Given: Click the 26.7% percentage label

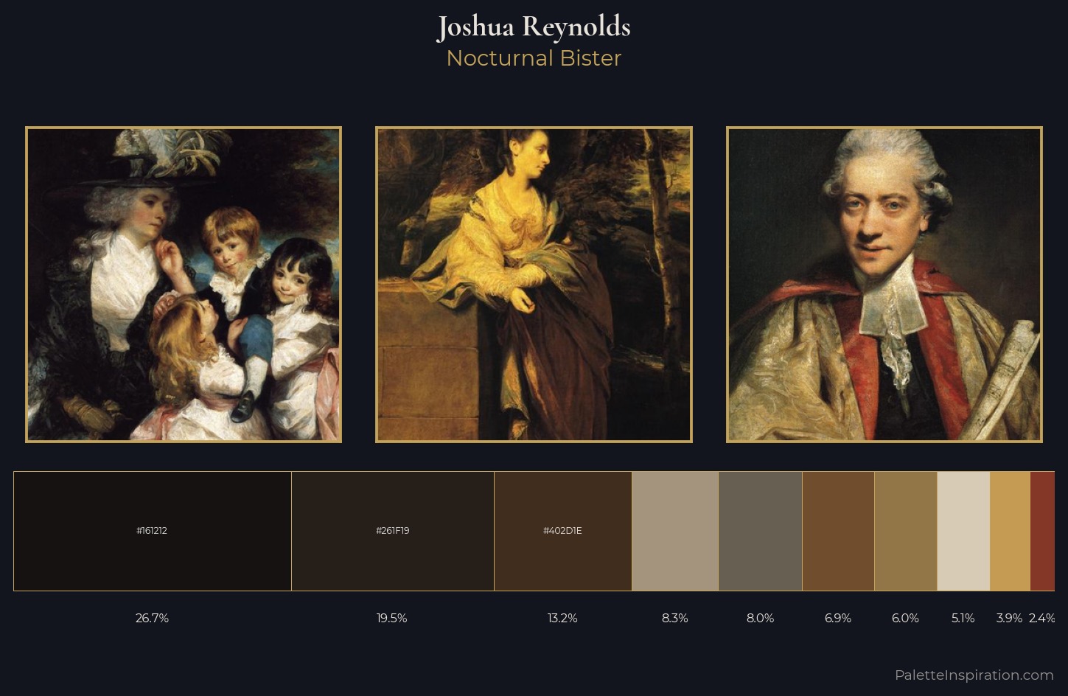Looking at the screenshot, I should [152, 618].
